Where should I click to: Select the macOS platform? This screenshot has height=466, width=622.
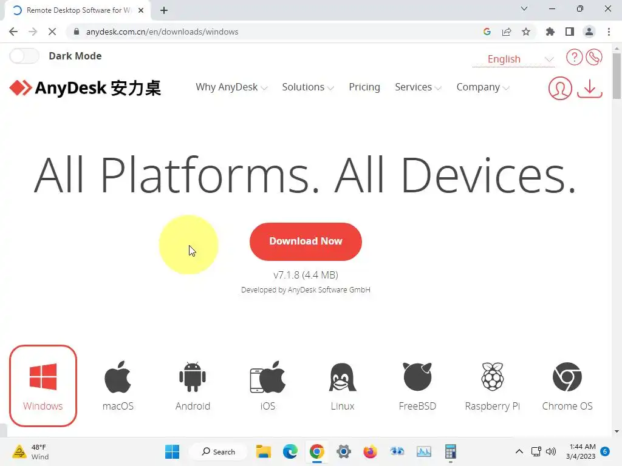point(118,385)
